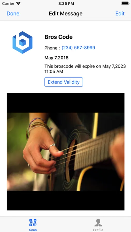Open the guitar playing image
The width and height of the screenshot is (131, 232).
[x=66, y=152]
